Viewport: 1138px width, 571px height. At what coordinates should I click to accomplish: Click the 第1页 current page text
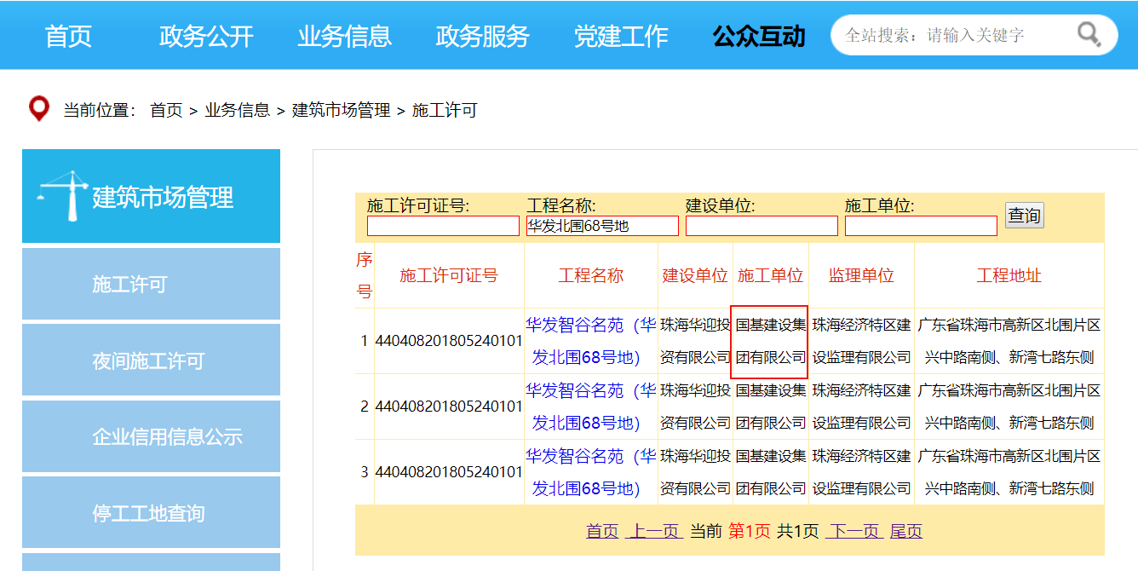click(749, 531)
